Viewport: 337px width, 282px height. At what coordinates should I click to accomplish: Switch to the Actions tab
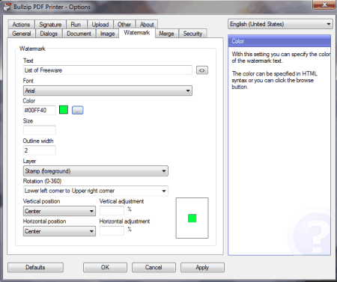21,25
